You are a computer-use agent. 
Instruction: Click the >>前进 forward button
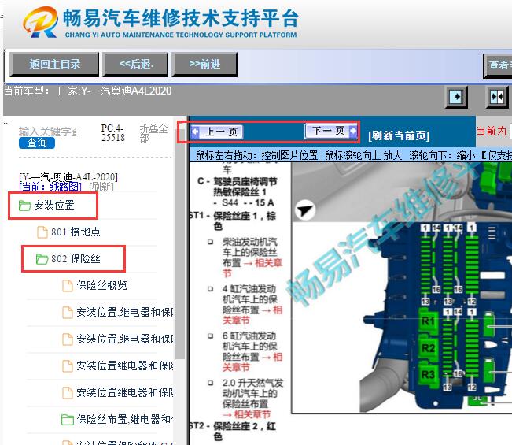click(204, 64)
